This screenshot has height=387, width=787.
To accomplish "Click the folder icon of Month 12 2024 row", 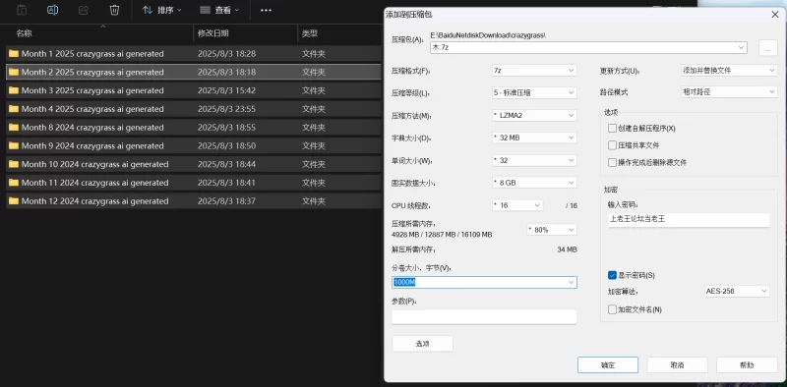I will point(14,201).
